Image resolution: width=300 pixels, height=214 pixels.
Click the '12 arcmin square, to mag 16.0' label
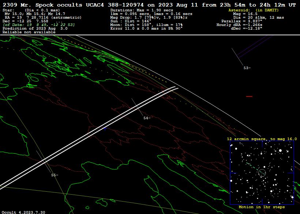coord(262,139)
